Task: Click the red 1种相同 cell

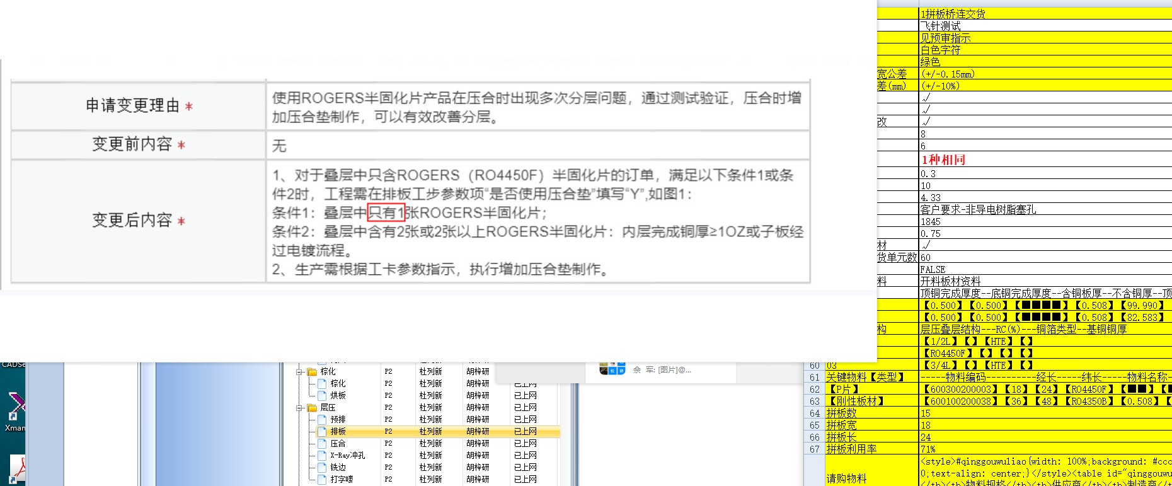Action: click(x=1045, y=160)
